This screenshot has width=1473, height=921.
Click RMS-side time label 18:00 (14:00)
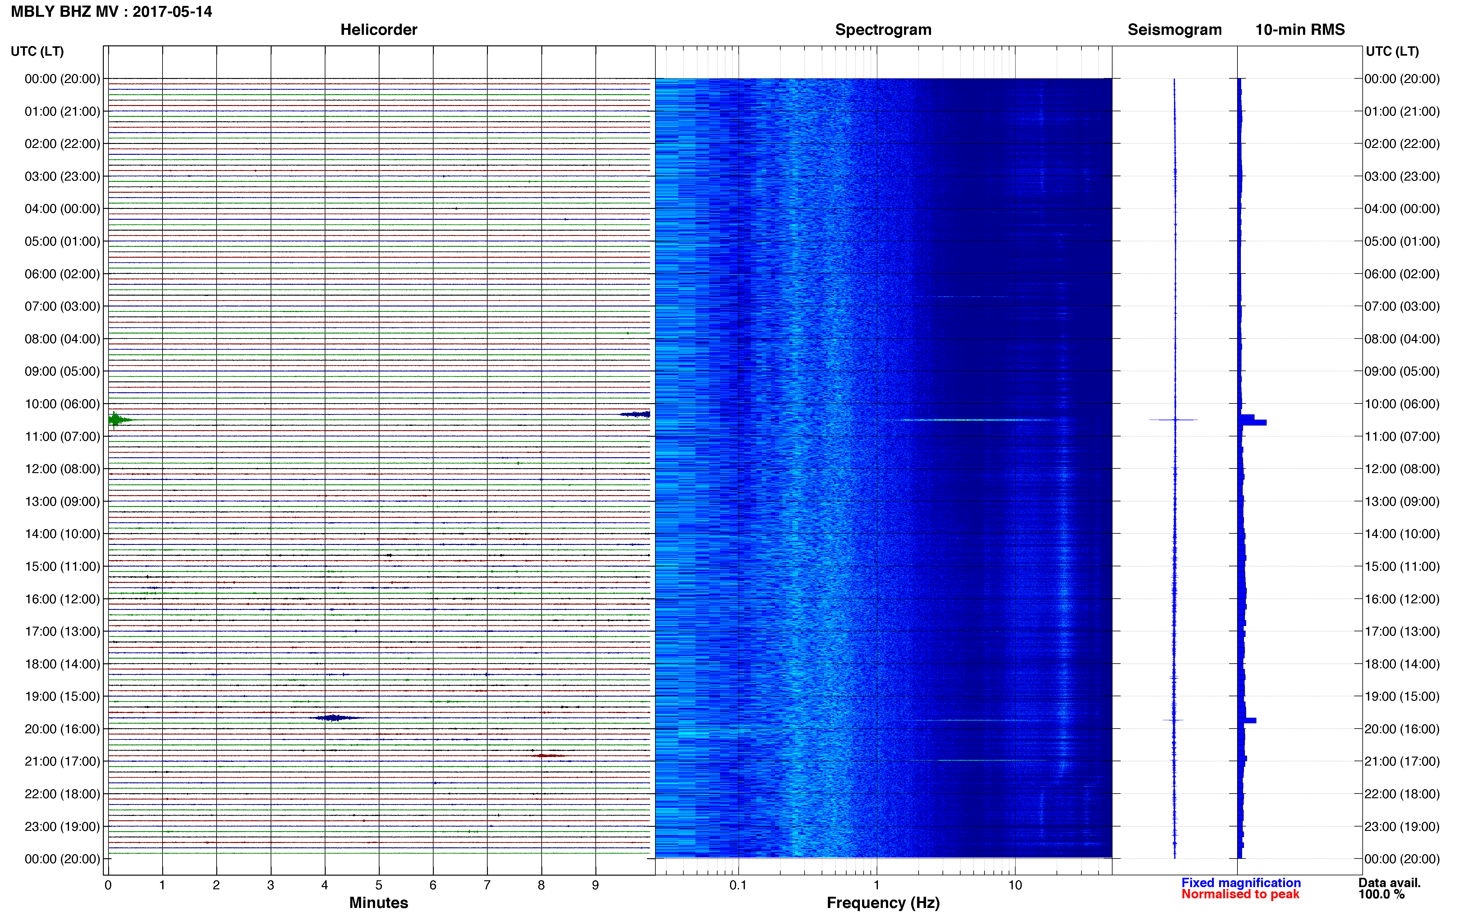click(x=1402, y=664)
